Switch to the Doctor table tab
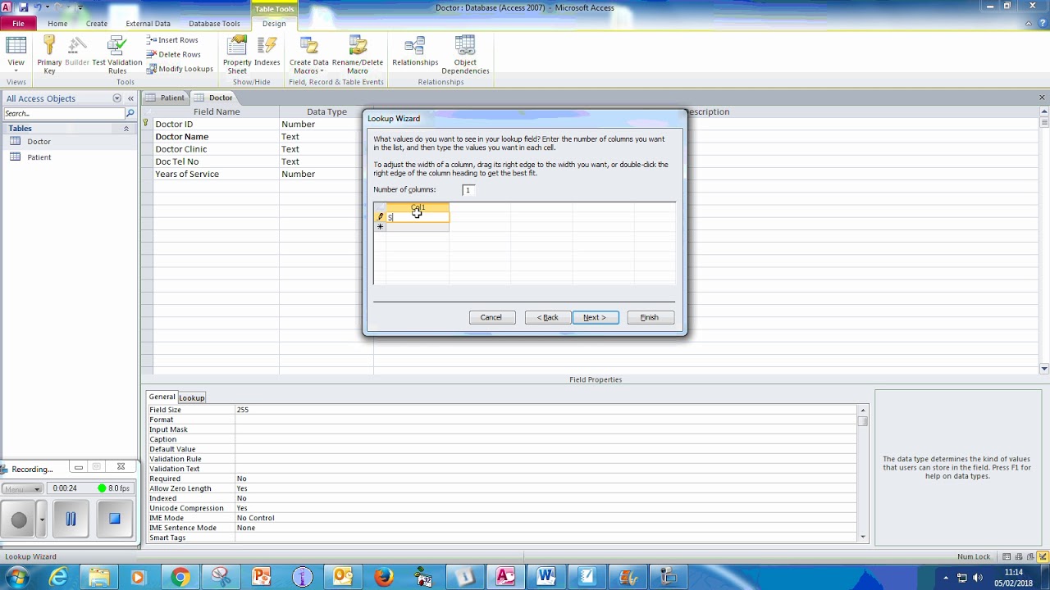 (x=214, y=98)
